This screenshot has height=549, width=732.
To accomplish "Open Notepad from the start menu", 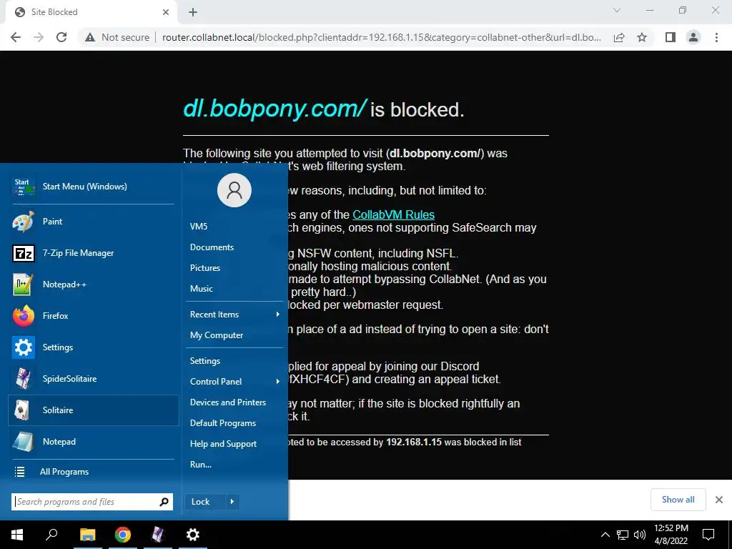I will click(x=94, y=442).
